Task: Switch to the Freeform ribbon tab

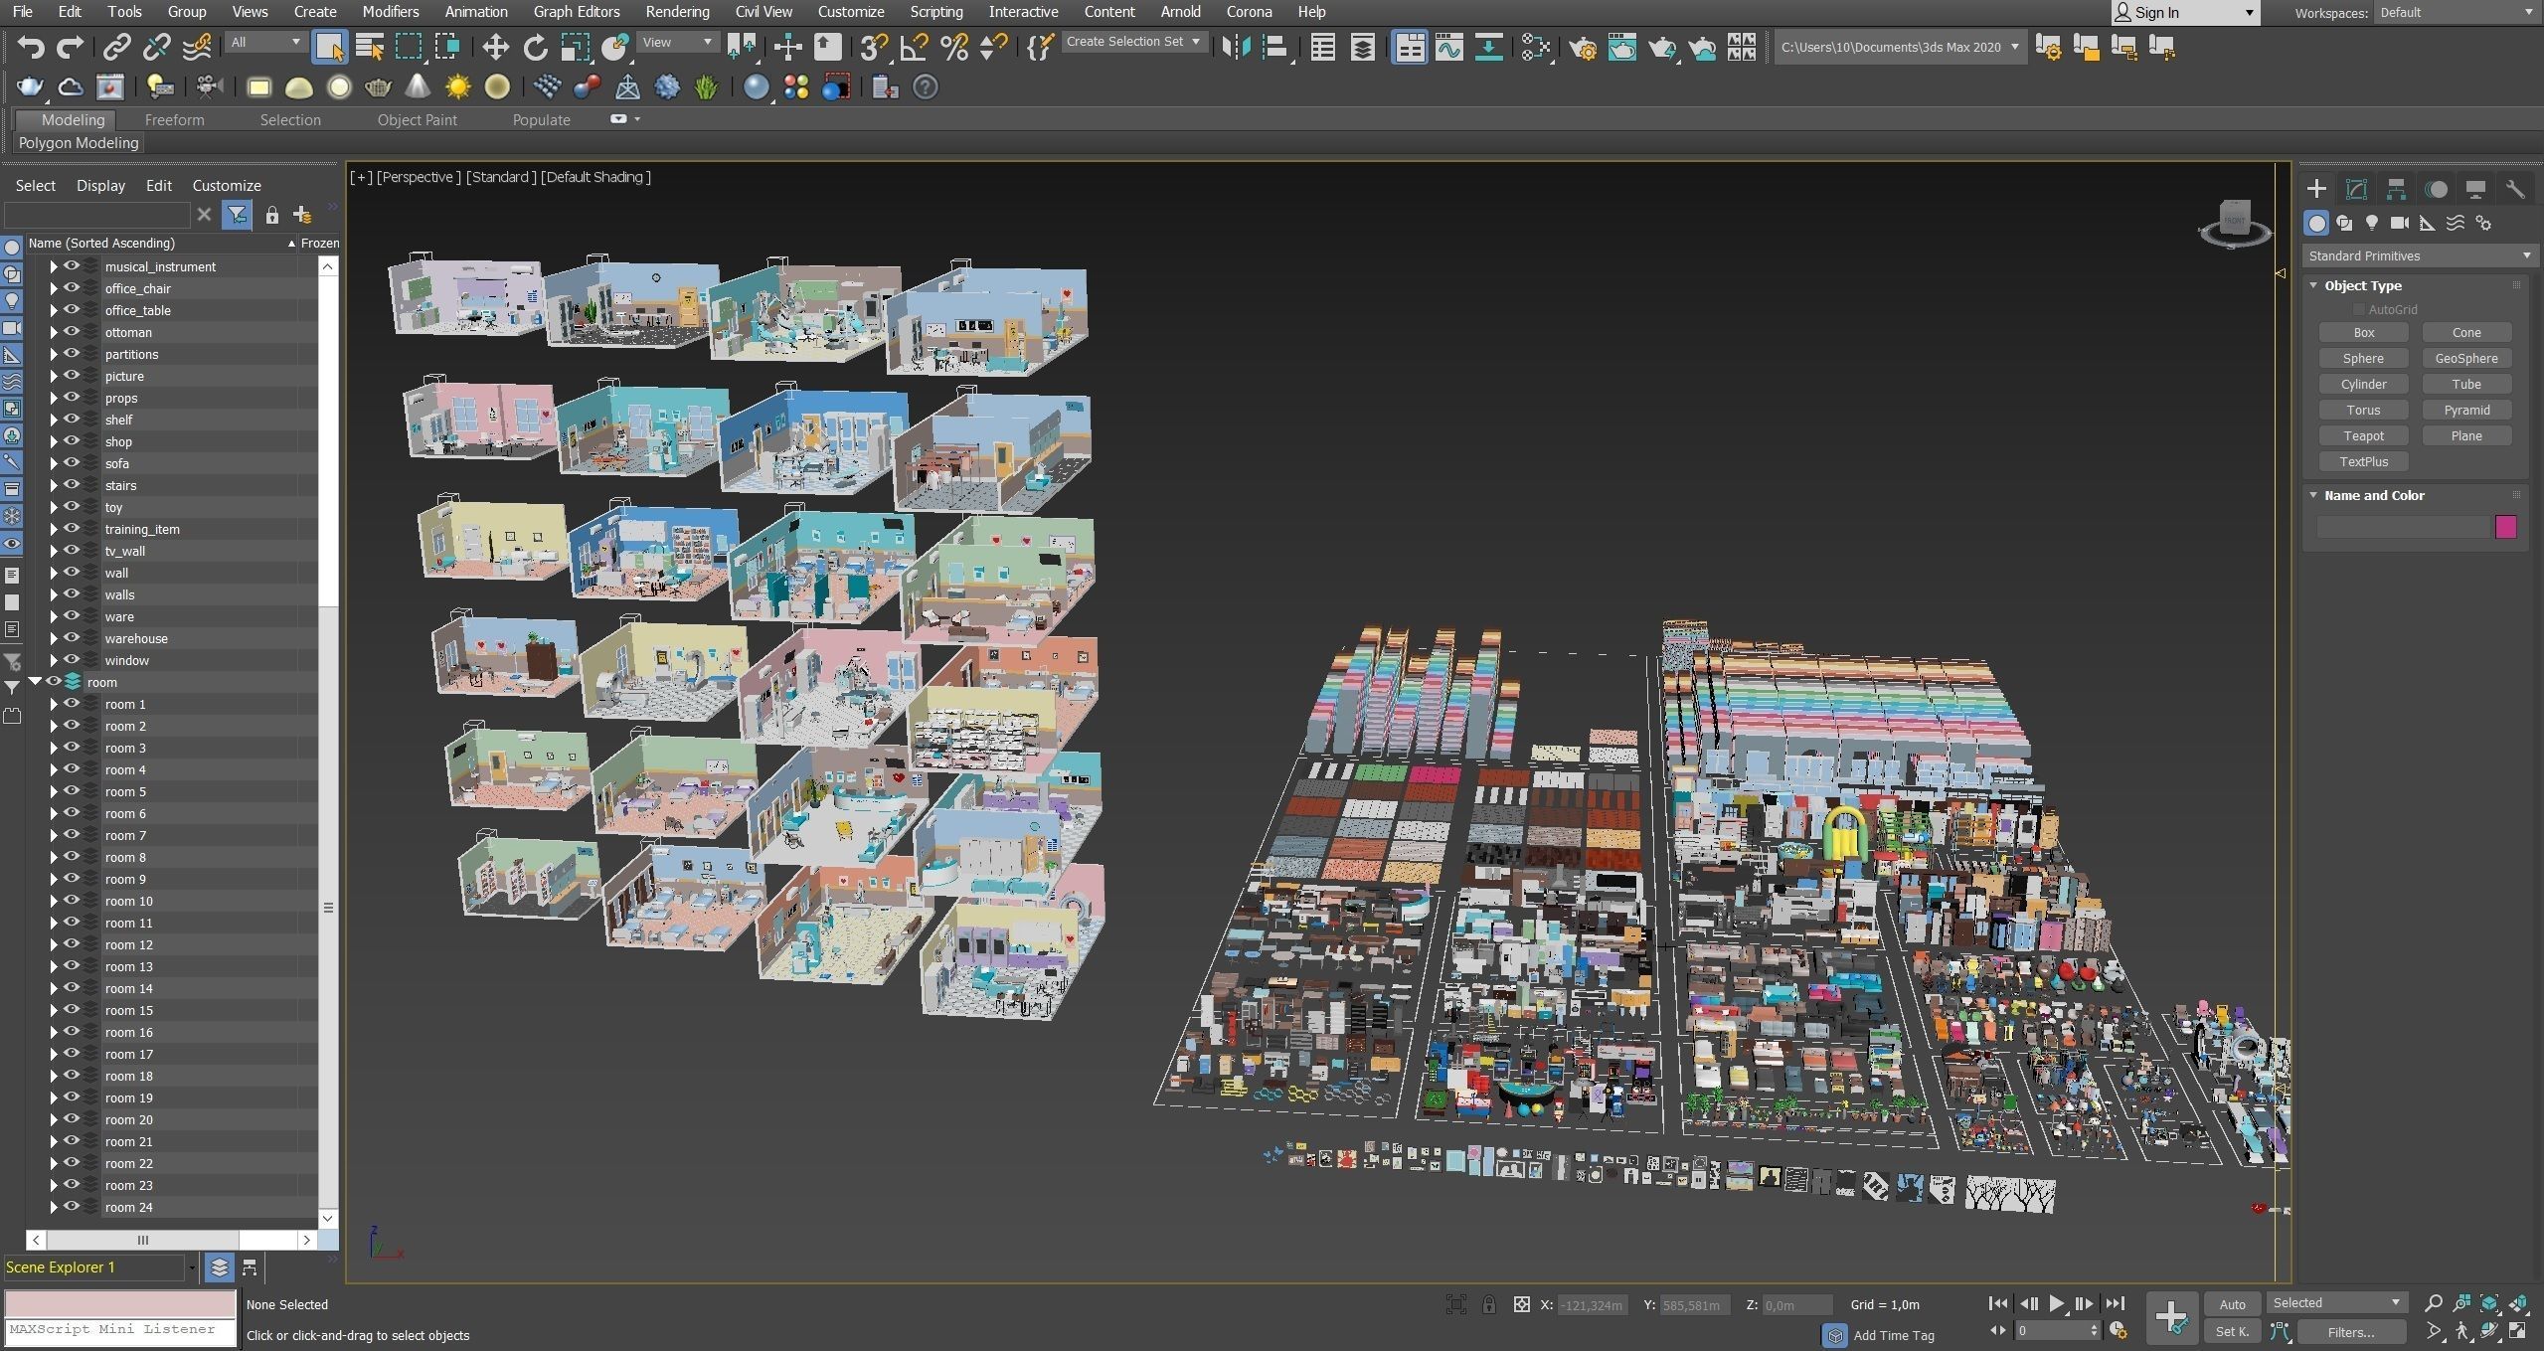Action: (174, 120)
